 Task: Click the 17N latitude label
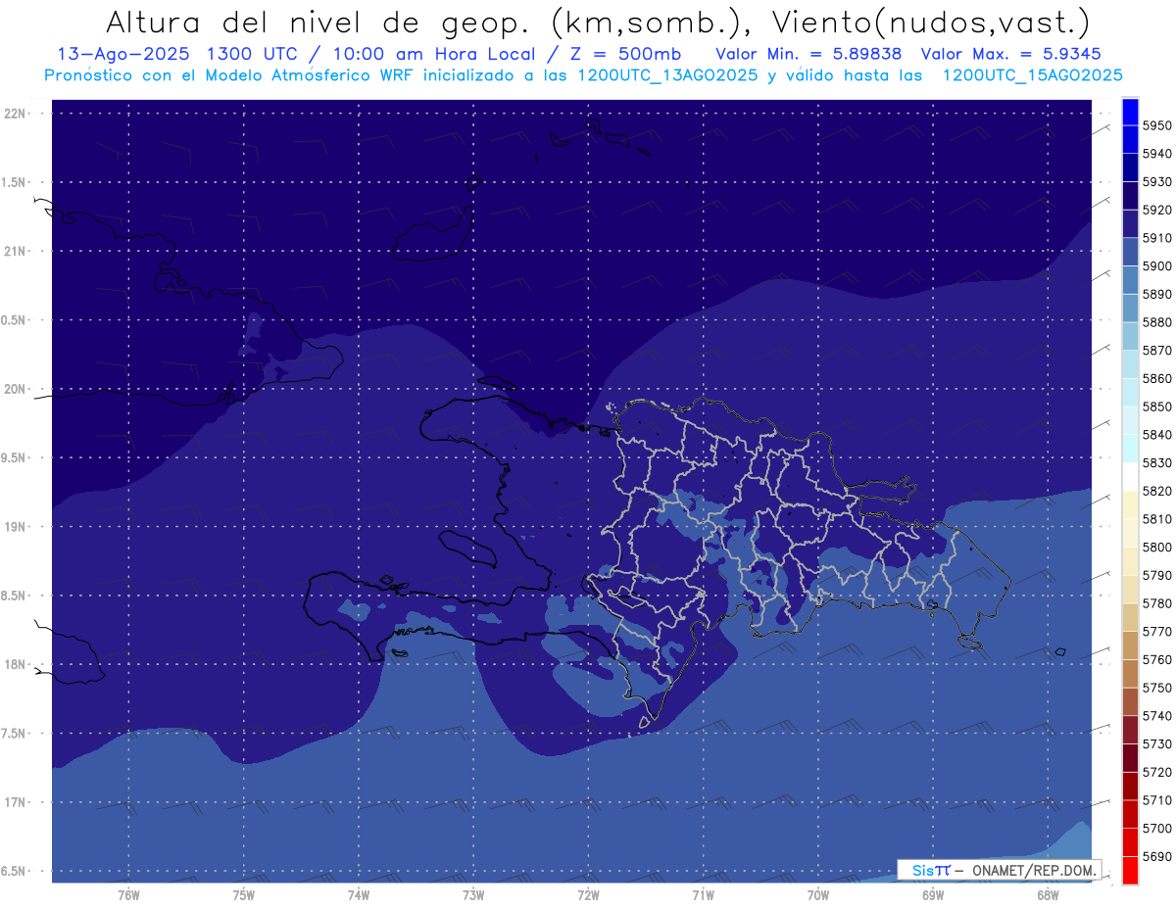click(15, 803)
